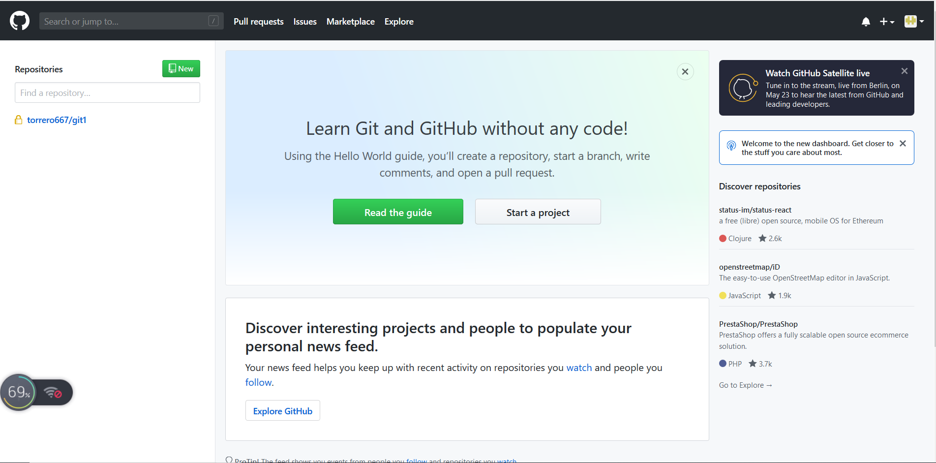Dismiss the Learn Git and GitHub banner

(685, 72)
